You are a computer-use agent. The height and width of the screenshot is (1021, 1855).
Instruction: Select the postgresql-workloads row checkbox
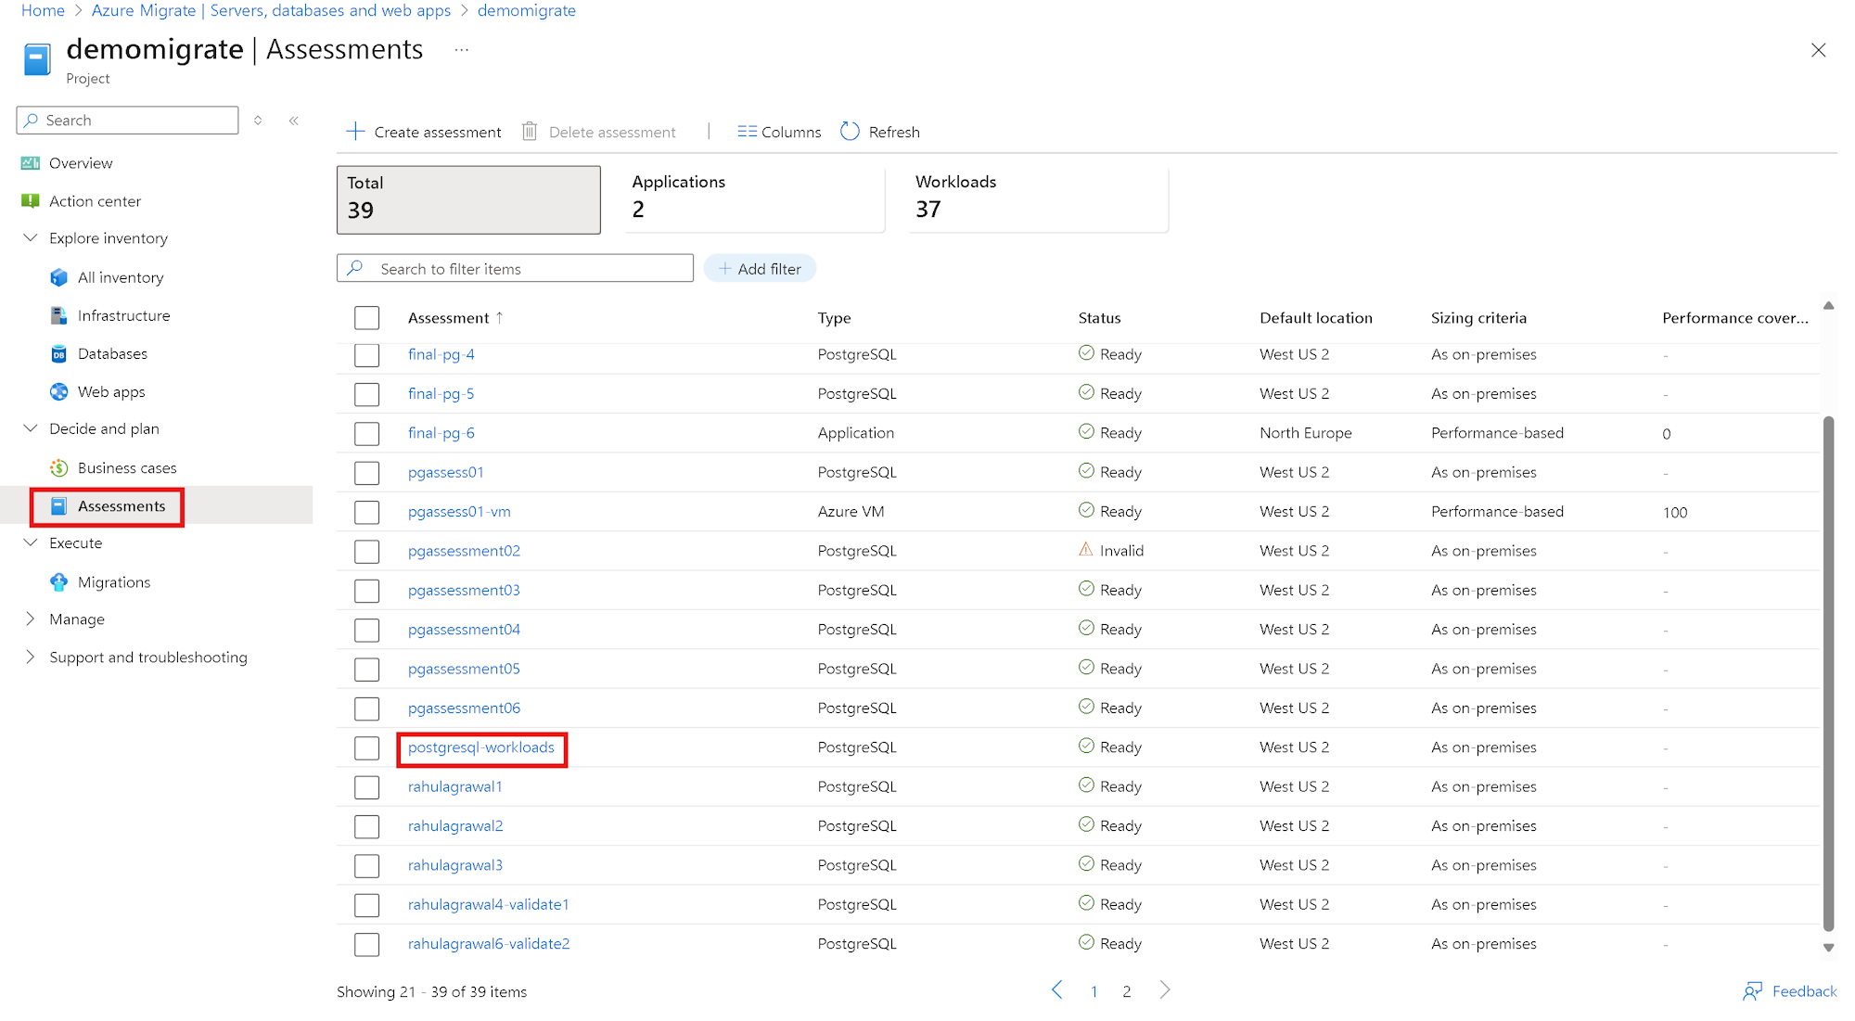(x=366, y=748)
